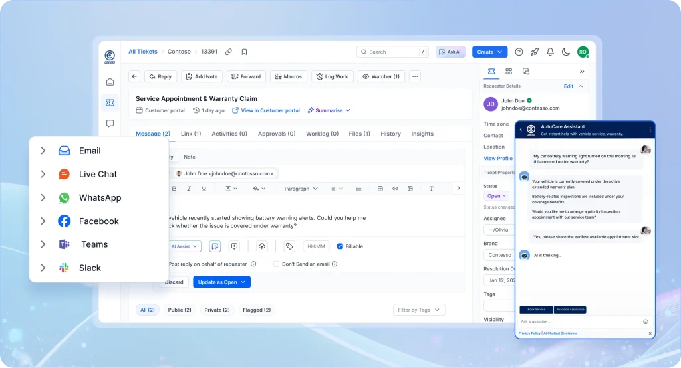The height and width of the screenshot is (368, 681).
Task: Switch to the Worklog (0) tab
Action: click(x=323, y=134)
